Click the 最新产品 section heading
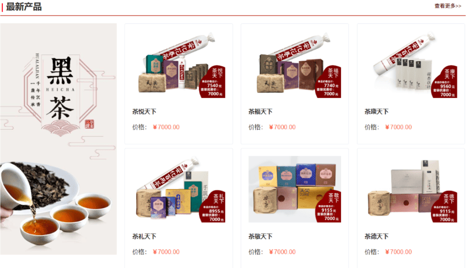 24,7
